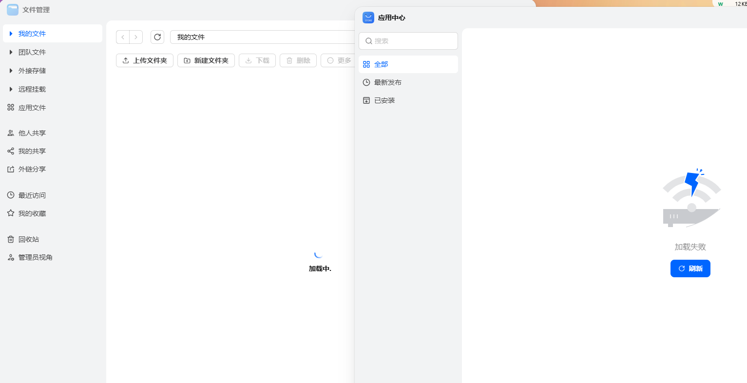Expand the 远程挂载 tree node arrow
The image size is (747, 383).
coord(11,89)
